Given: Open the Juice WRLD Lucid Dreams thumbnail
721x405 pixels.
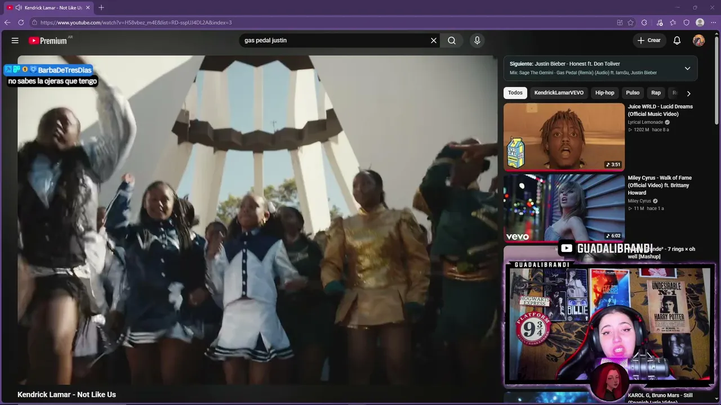Looking at the screenshot, I should pyautogui.click(x=564, y=137).
